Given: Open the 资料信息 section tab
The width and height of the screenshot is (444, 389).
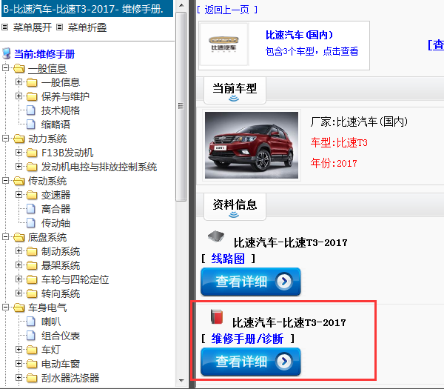Looking at the screenshot, I should coord(235,207).
